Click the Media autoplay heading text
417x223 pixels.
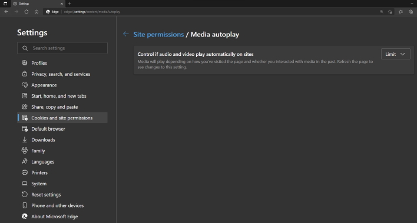[x=215, y=35]
